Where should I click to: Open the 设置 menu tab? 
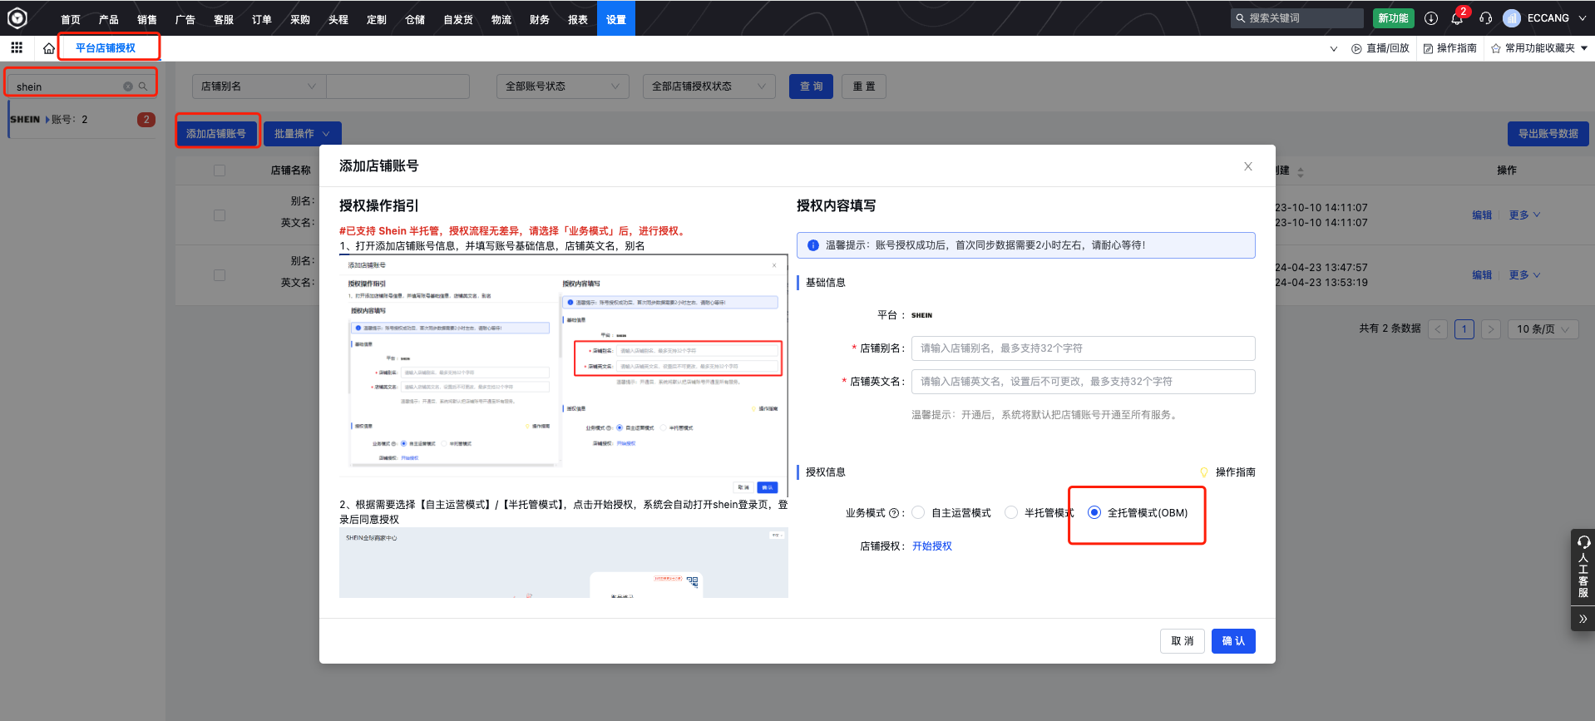615,19
